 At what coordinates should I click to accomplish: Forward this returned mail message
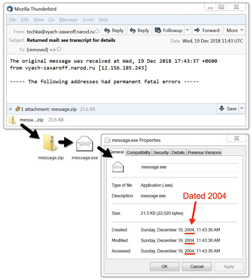click(207, 30)
